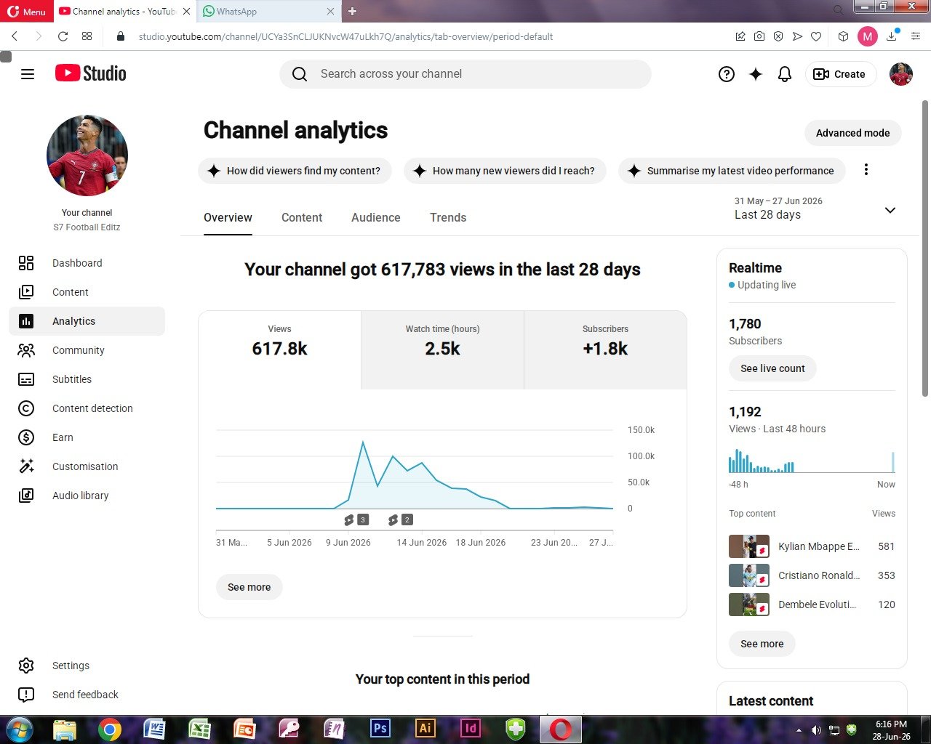
Task: Click the page vertical scrollbar
Action: [925, 248]
